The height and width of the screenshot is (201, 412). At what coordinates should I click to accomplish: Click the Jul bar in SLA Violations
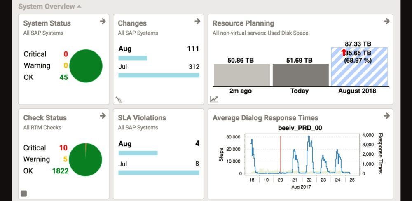click(x=159, y=173)
